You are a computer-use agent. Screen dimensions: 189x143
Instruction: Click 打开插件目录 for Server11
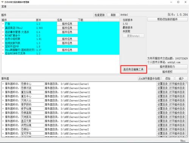177,92
